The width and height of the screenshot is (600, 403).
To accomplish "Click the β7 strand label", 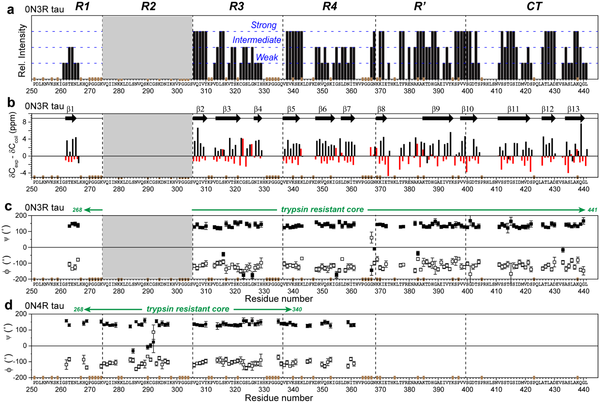I will click(347, 109).
